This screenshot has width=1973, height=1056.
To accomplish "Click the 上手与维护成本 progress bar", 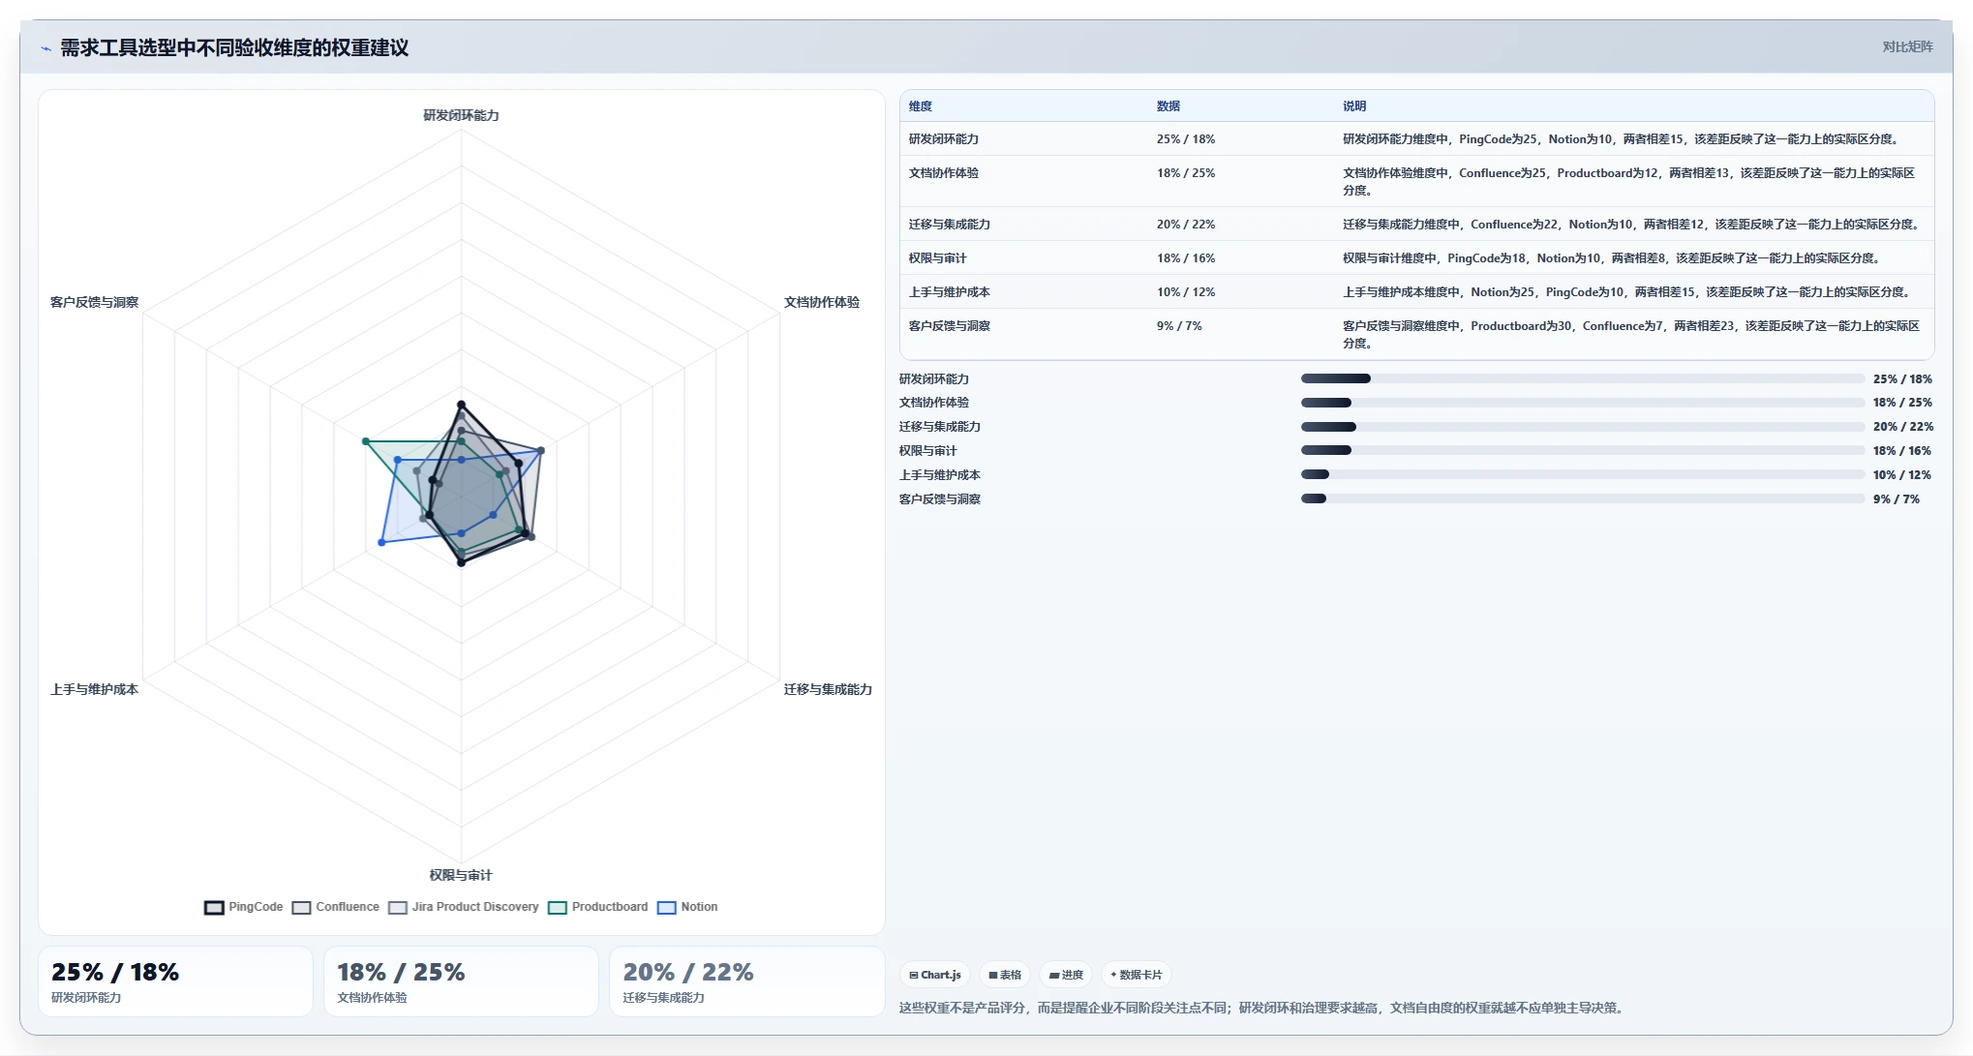I will coord(1583,474).
